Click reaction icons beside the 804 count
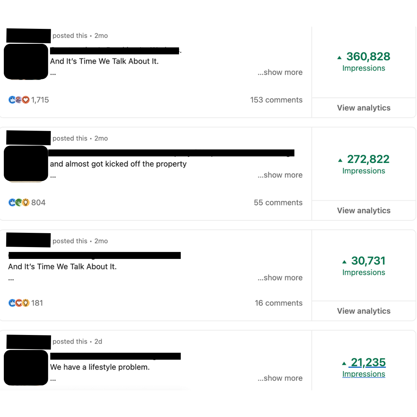This screenshot has height=417, width=417. 19,203
